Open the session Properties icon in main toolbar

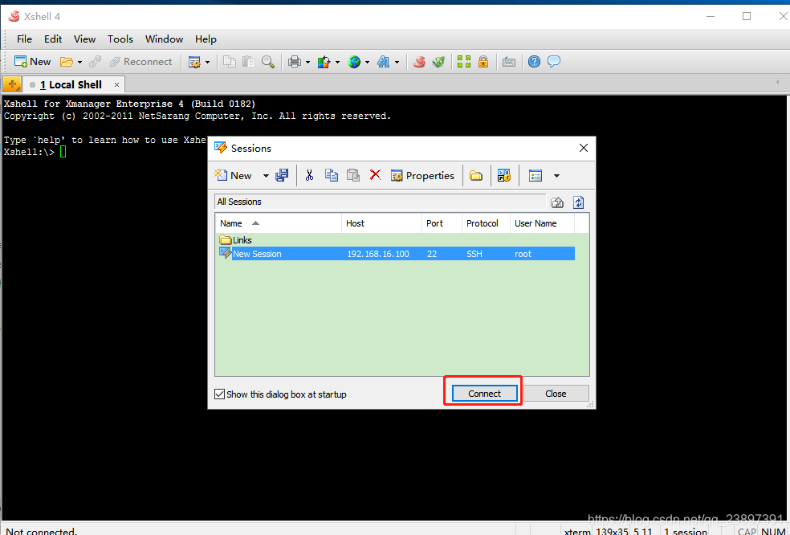(194, 62)
